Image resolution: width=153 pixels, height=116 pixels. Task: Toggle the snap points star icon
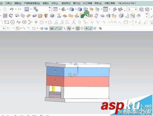(51, 28)
